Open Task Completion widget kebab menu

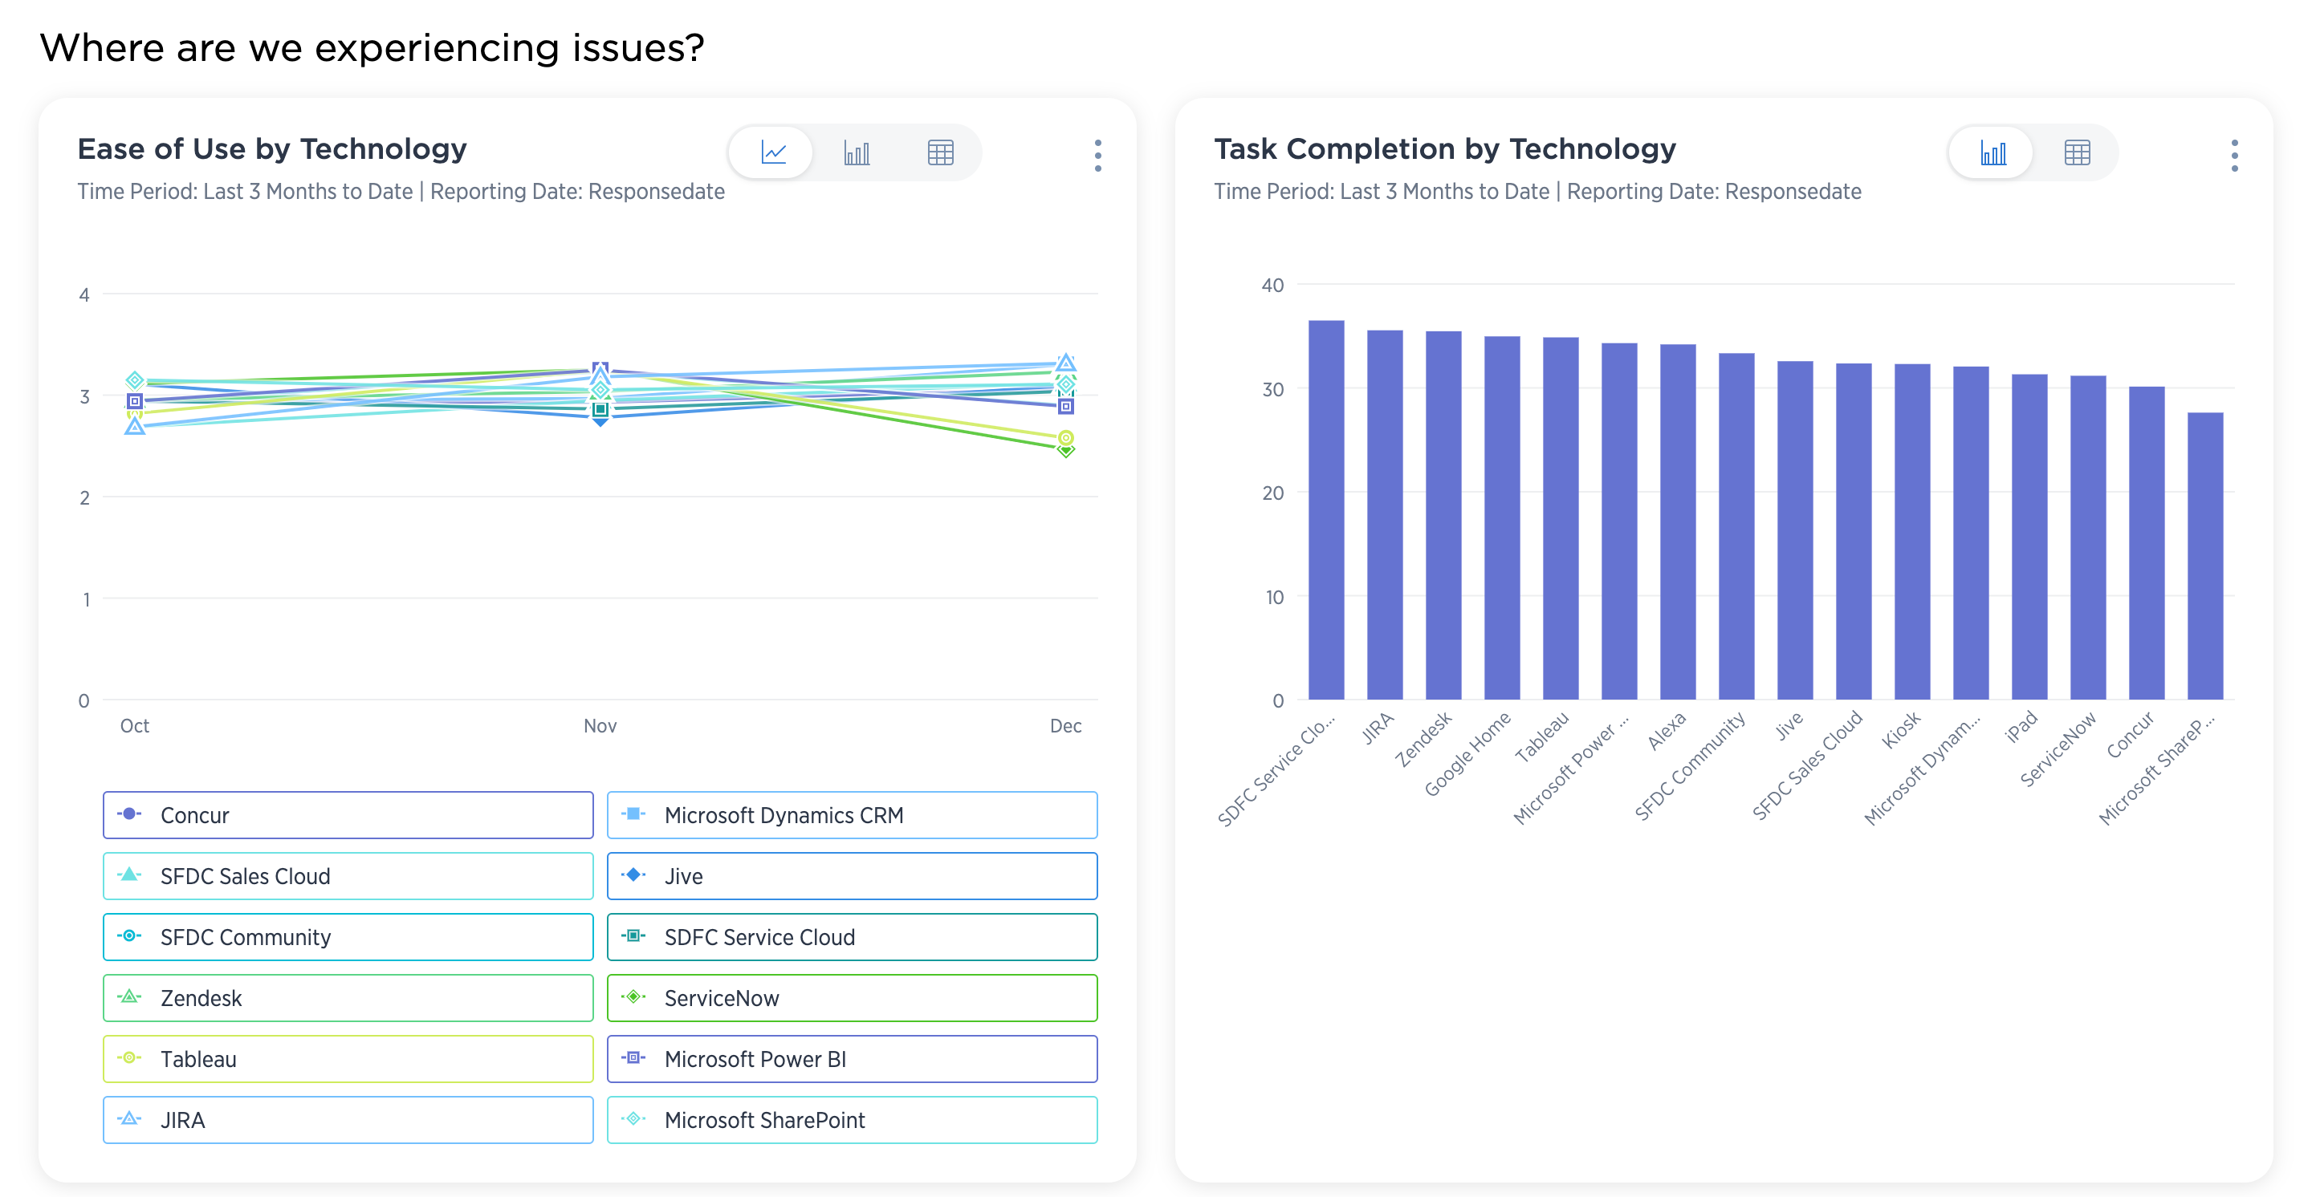[x=2233, y=155]
